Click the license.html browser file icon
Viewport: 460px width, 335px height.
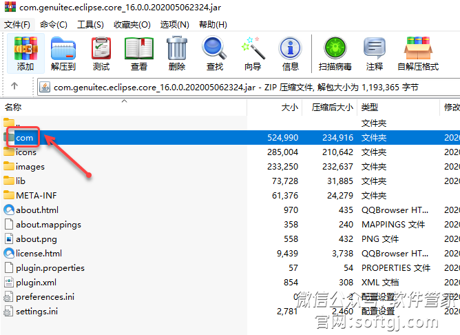[x=9, y=253]
